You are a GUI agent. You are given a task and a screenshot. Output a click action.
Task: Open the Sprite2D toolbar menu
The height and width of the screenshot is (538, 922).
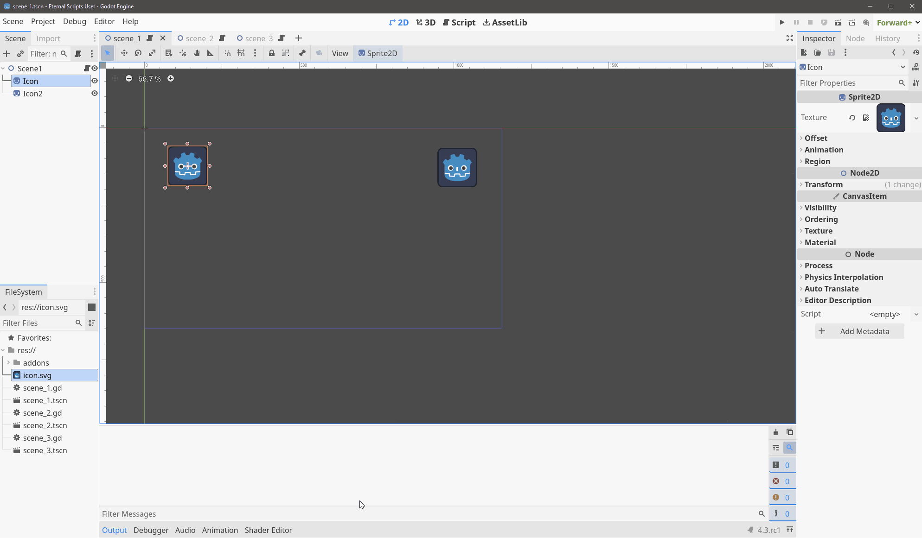pyautogui.click(x=378, y=53)
